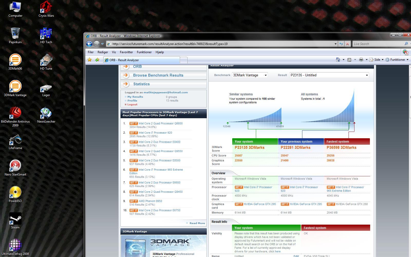Open the Funktioner menu in menu bar

[144, 52]
